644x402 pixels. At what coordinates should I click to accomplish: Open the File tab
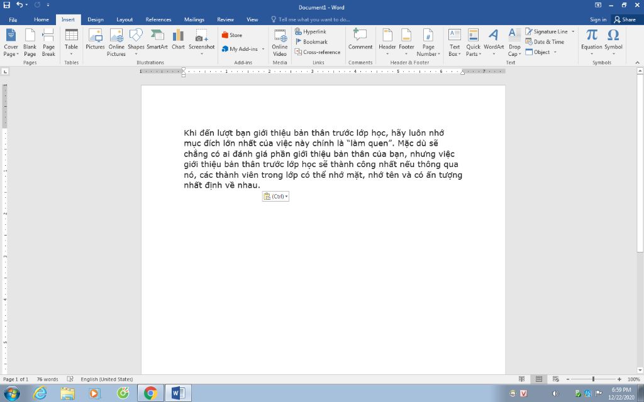(13, 19)
